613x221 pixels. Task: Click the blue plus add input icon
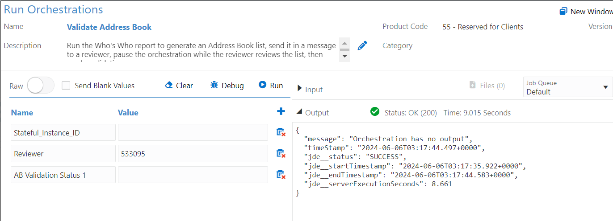(281, 112)
